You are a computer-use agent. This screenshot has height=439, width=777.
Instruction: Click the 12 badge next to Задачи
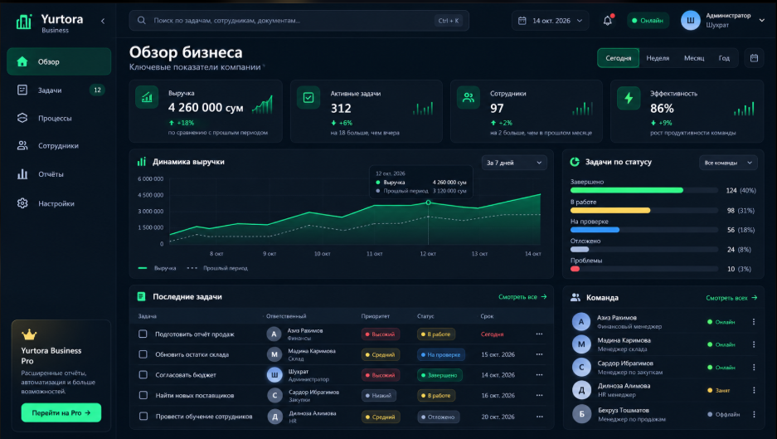(97, 90)
